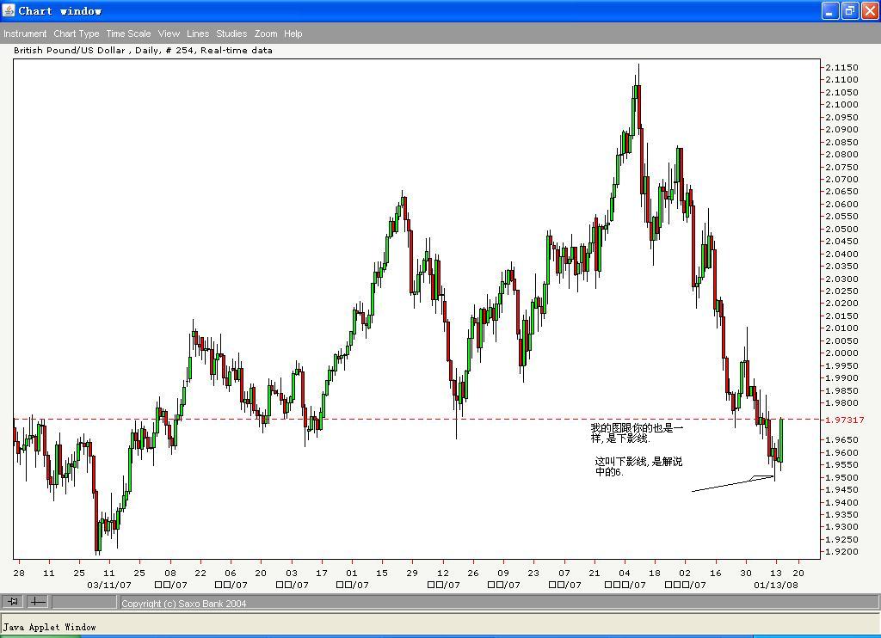This screenshot has height=638, width=881.
Task: Click the 'Chart window' title bar text
Action: coord(60,10)
